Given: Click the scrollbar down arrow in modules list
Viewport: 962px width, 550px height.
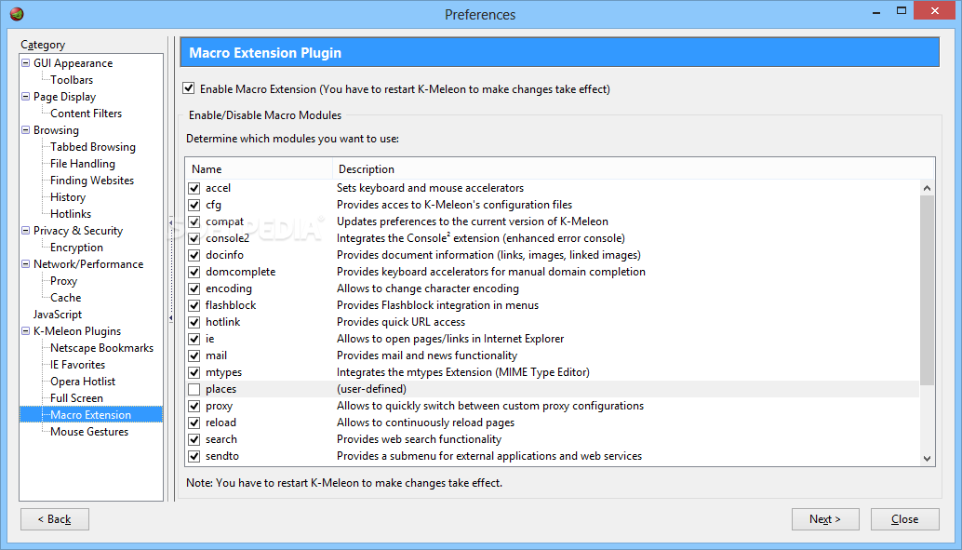Looking at the screenshot, I should pyautogui.click(x=927, y=458).
